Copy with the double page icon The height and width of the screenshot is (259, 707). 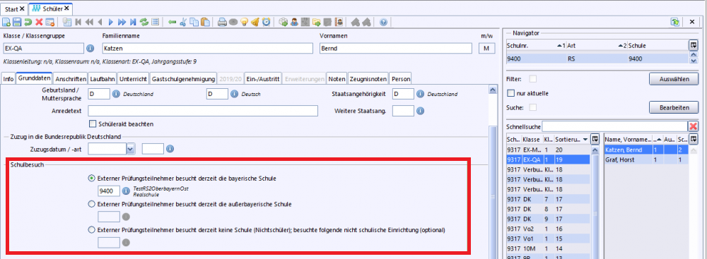[x=194, y=22]
